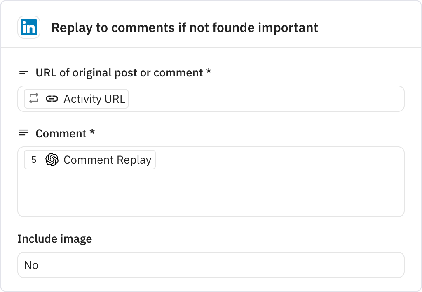Click the text field icon beside Comment label
The image size is (422, 292).
23,133
